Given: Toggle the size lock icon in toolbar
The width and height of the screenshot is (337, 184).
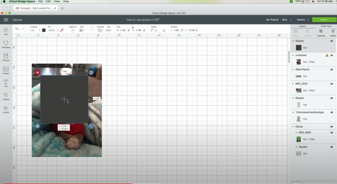Looking at the screenshot, I should [x=132, y=27].
